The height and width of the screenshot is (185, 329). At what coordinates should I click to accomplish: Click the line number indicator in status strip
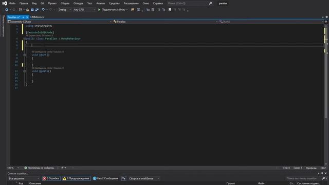pyautogui.click(x=286, y=168)
